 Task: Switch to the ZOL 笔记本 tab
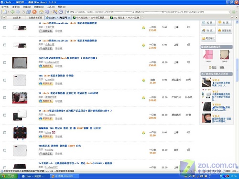125,18
